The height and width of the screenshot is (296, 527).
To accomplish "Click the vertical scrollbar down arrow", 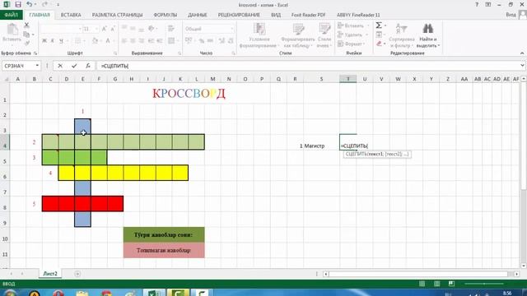I will [524, 266].
